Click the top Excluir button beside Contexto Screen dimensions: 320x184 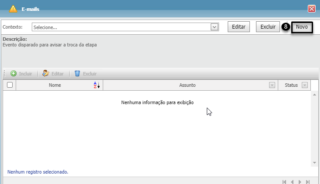point(268,27)
